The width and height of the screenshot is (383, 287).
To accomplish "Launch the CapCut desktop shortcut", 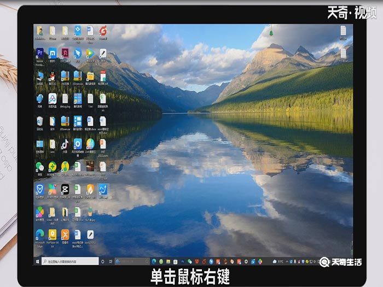I will 65,189.
